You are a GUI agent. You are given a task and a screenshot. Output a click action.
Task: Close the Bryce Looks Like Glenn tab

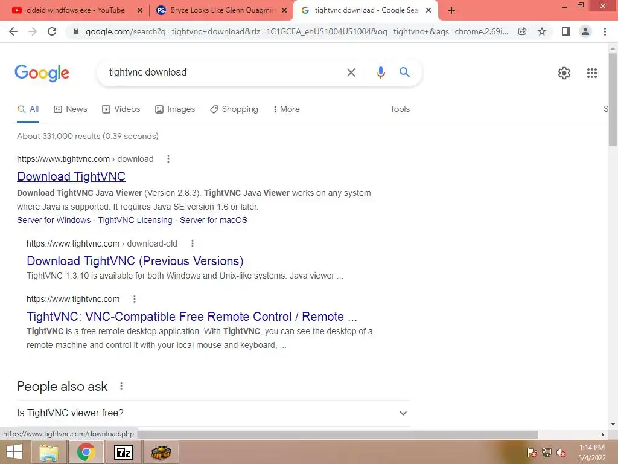(x=284, y=11)
